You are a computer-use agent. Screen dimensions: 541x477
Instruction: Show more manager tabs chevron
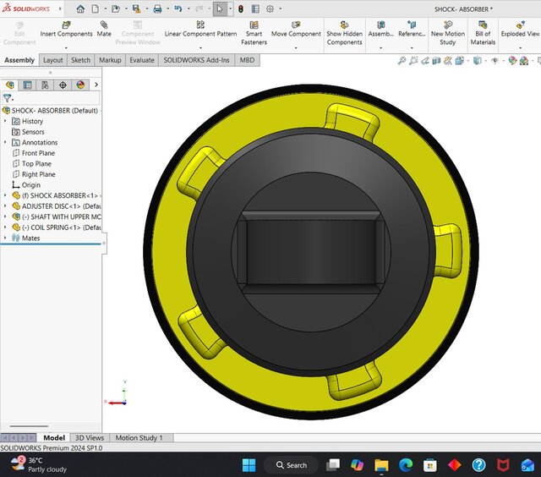click(x=96, y=85)
